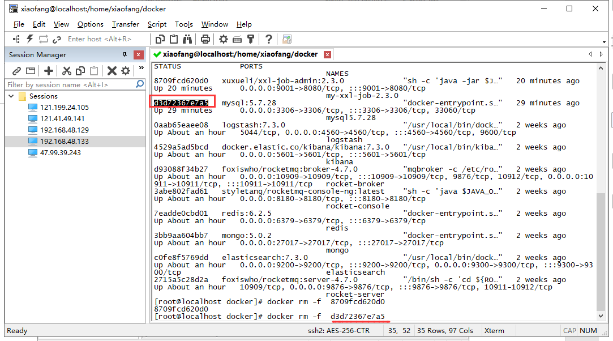
Task: Collapse the Sessions tree node
Action: (11, 96)
